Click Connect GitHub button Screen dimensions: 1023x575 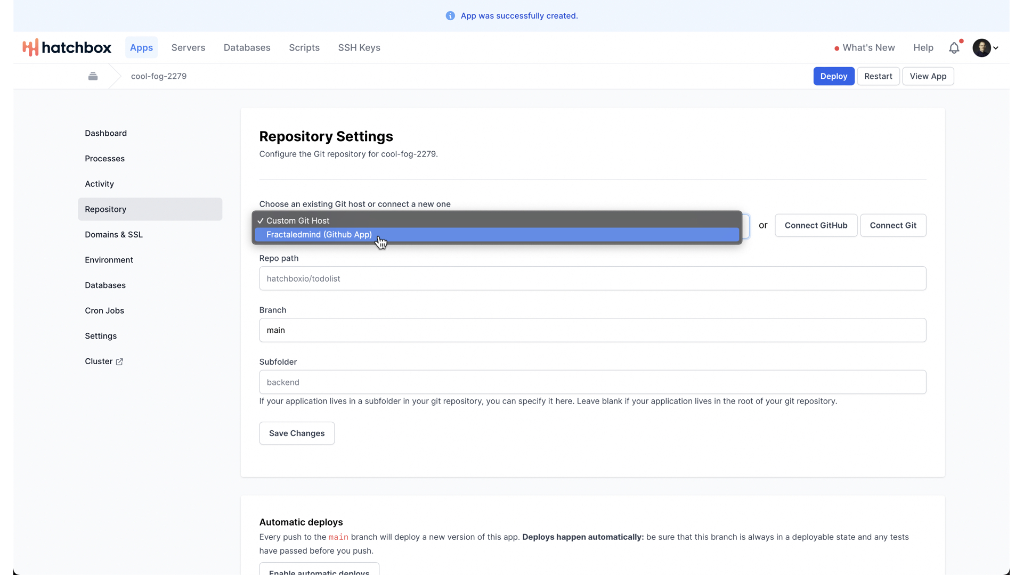(816, 226)
